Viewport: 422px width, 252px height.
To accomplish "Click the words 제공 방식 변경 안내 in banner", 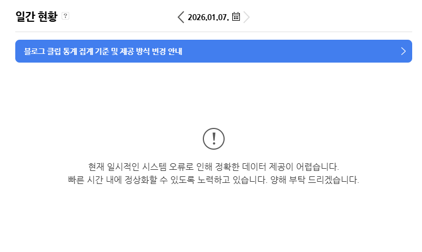I will point(151,52).
